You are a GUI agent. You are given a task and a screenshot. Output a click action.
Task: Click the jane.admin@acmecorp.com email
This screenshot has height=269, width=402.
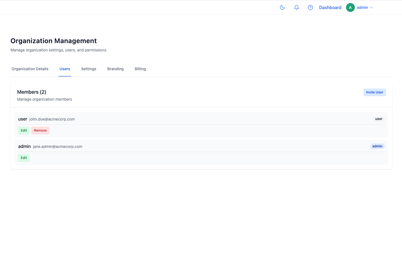coord(57,147)
